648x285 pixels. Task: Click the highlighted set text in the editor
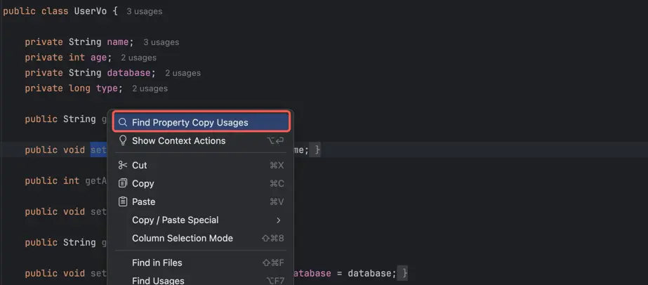98,150
